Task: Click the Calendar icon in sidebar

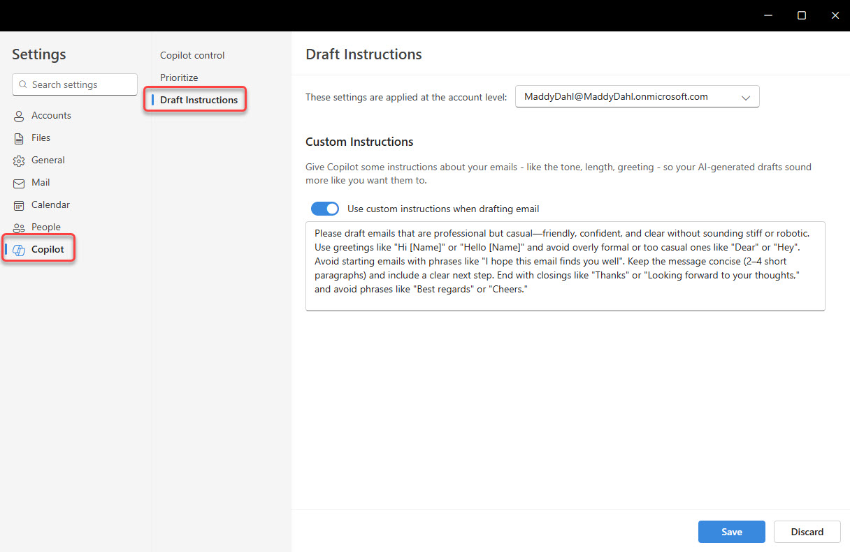Action: pyautogui.click(x=19, y=205)
